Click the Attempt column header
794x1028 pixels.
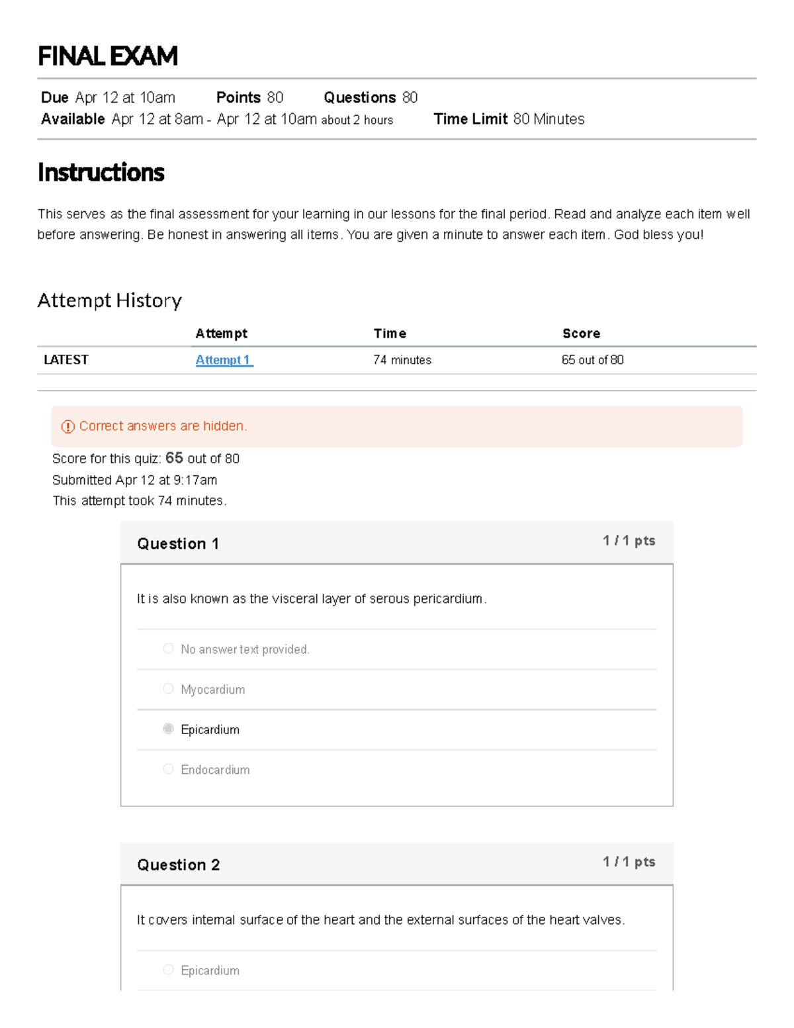pyautogui.click(x=222, y=334)
